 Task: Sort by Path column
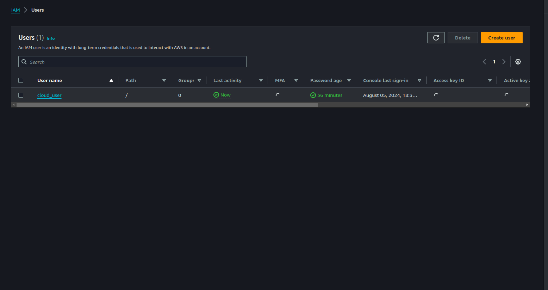point(164,80)
